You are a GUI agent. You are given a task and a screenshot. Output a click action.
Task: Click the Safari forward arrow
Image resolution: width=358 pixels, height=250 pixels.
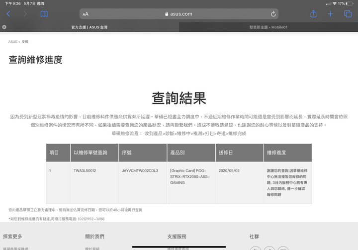(25, 14)
